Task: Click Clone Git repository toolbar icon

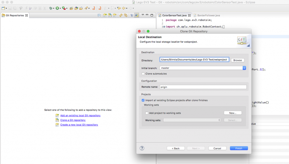Action: tap(110, 15)
